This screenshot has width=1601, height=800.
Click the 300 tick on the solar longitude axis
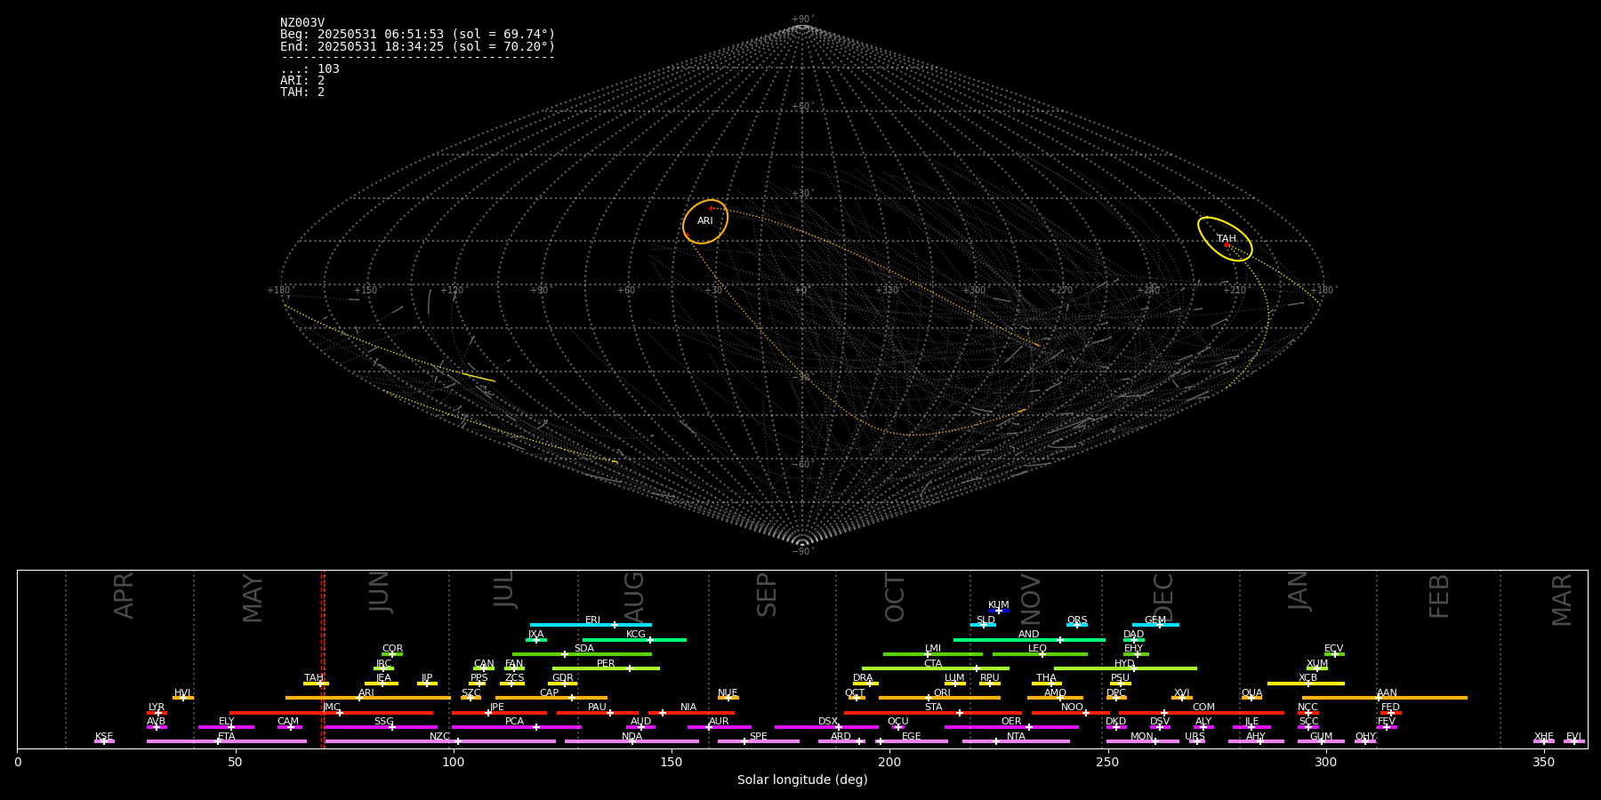coord(1326,762)
